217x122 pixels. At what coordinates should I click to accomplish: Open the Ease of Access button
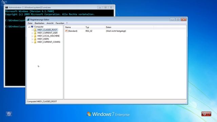point(9,114)
